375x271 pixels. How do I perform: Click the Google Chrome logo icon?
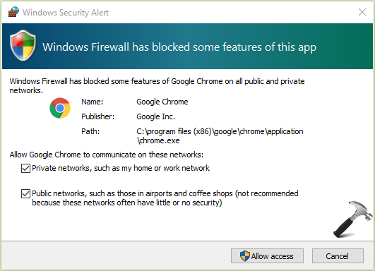click(x=60, y=108)
